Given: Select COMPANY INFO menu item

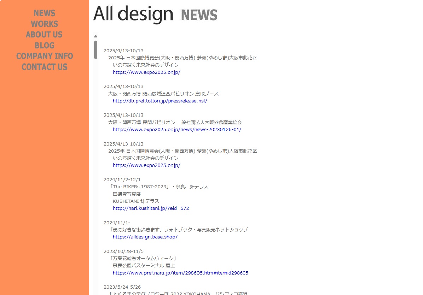Looking at the screenshot, I should (x=44, y=56).
